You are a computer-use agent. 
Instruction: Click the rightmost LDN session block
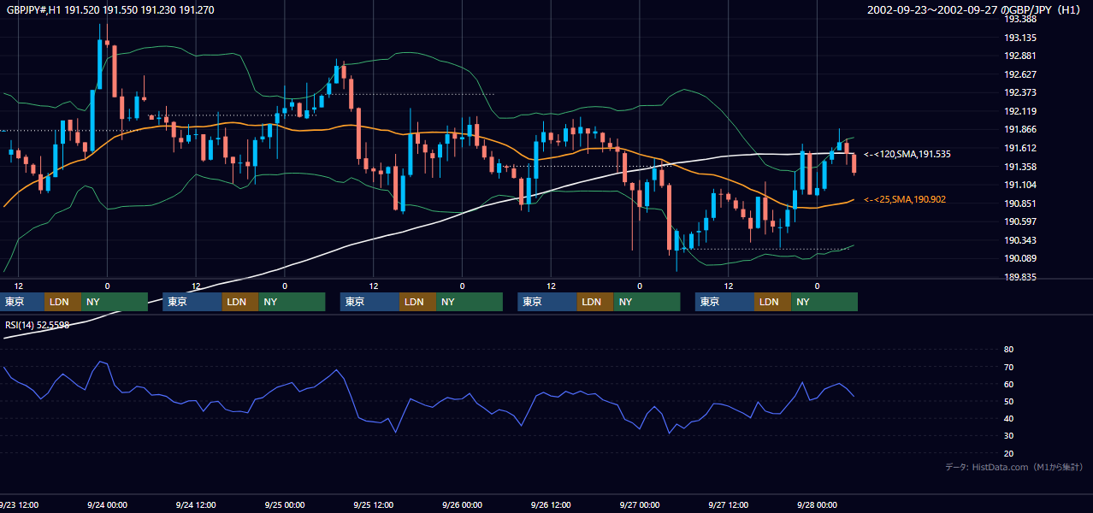point(773,302)
